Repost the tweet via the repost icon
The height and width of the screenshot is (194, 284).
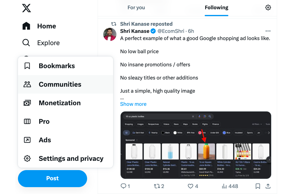coord(157,186)
